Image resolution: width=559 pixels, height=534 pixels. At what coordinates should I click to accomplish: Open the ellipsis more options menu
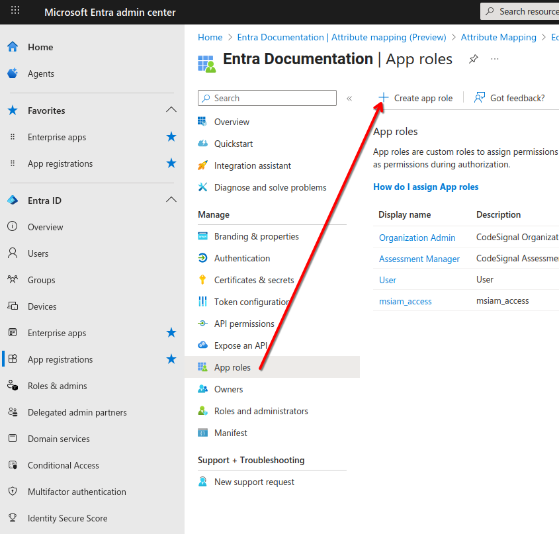click(495, 59)
